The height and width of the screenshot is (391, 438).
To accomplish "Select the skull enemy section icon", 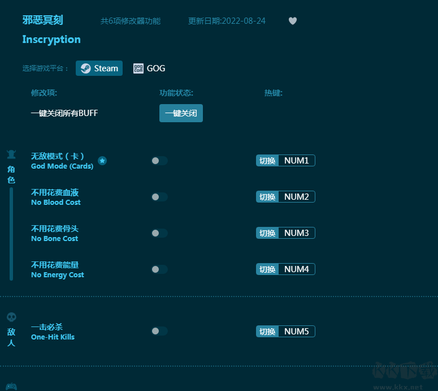I will click(x=11, y=317).
